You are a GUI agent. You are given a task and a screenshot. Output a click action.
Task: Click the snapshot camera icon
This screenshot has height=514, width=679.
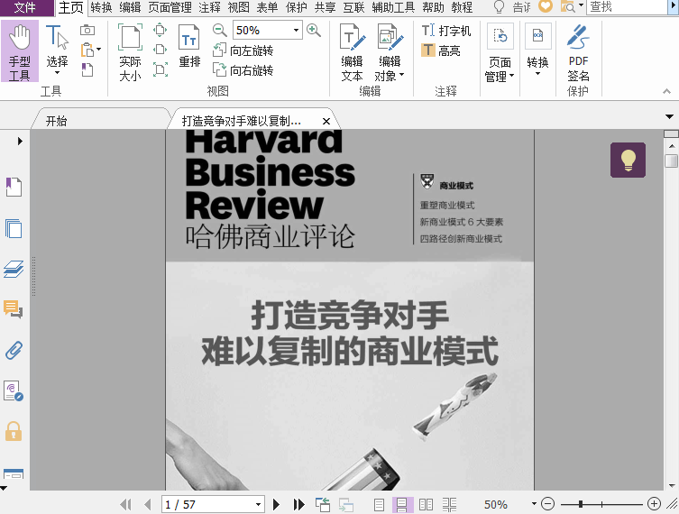pyautogui.click(x=87, y=30)
